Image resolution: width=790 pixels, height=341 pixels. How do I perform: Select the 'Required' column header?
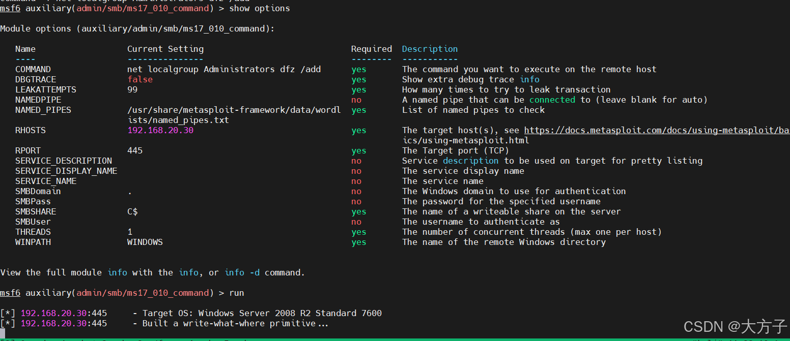click(372, 49)
